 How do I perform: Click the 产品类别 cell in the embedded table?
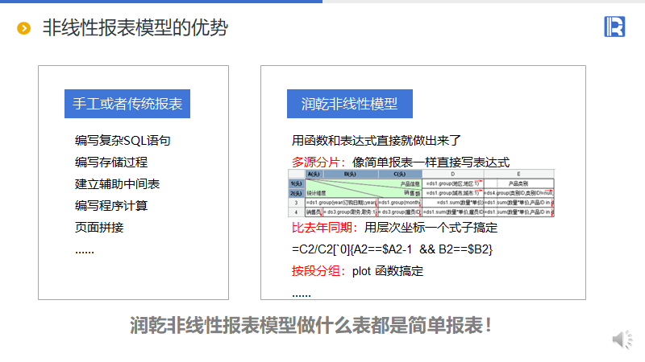pos(518,183)
